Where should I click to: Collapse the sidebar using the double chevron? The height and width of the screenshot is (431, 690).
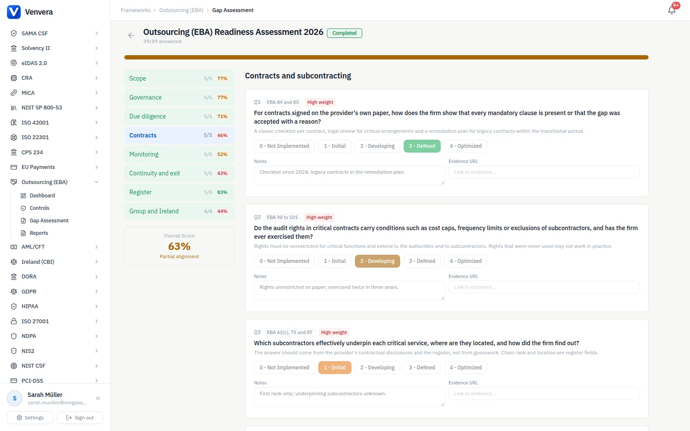click(98, 398)
